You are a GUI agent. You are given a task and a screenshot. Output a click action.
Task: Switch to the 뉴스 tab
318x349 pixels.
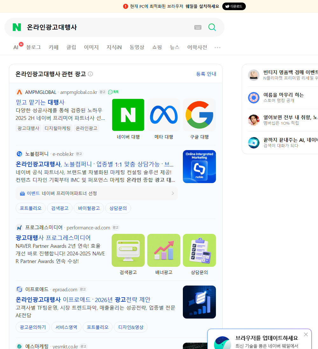point(175,47)
